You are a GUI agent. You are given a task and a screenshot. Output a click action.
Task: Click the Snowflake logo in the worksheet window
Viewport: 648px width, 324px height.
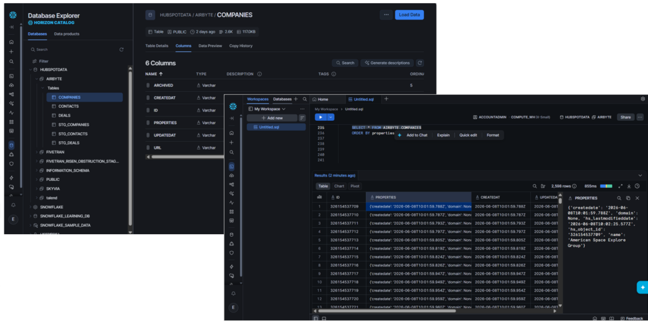[233, 106]
